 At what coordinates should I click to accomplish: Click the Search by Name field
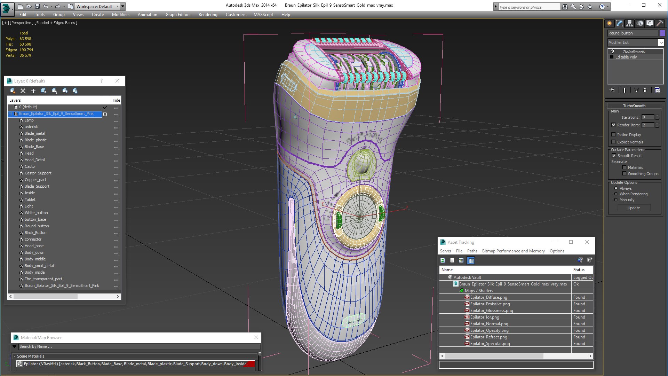click(x=139, y=346)
